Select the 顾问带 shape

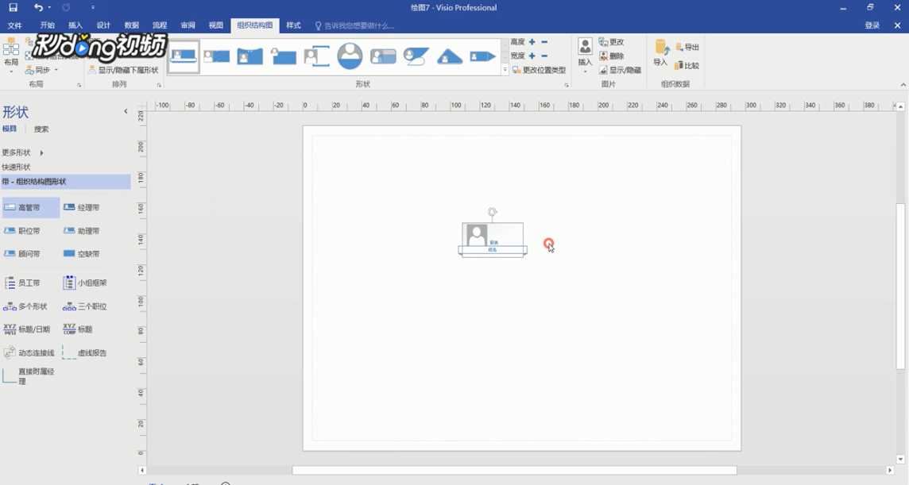[x=22, y=254]
